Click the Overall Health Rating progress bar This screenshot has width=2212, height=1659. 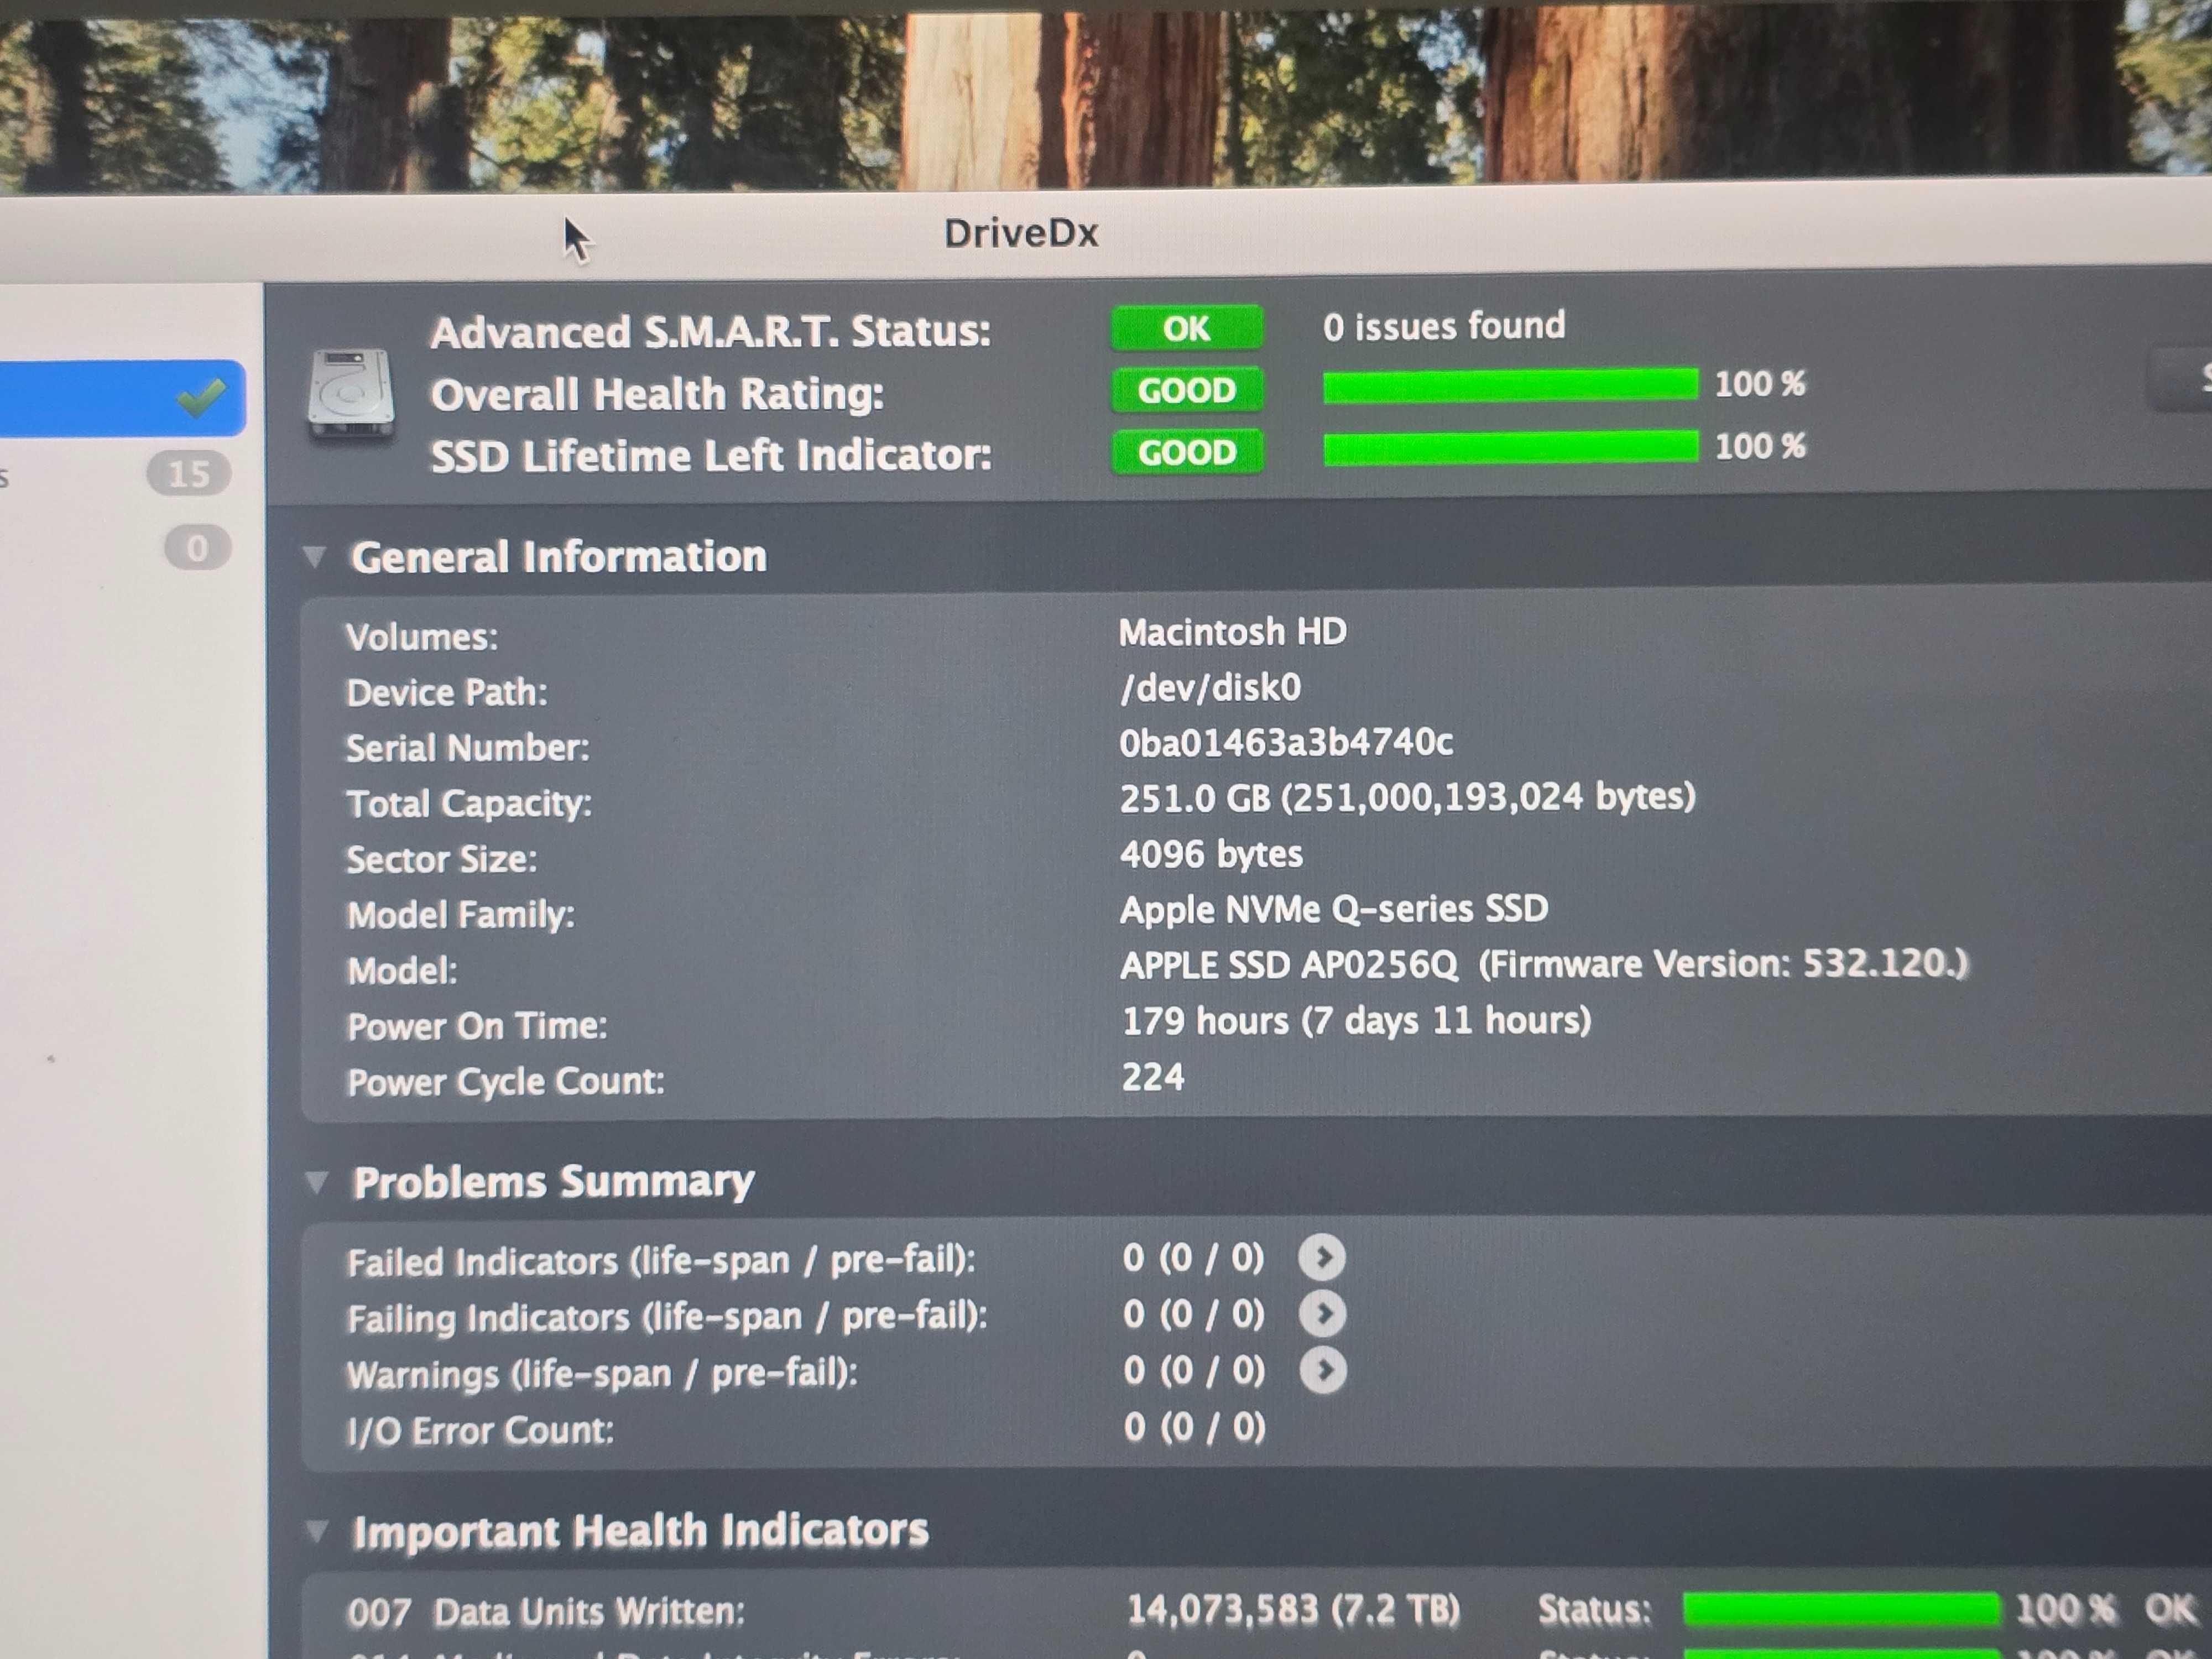[x=1510, y=385]
